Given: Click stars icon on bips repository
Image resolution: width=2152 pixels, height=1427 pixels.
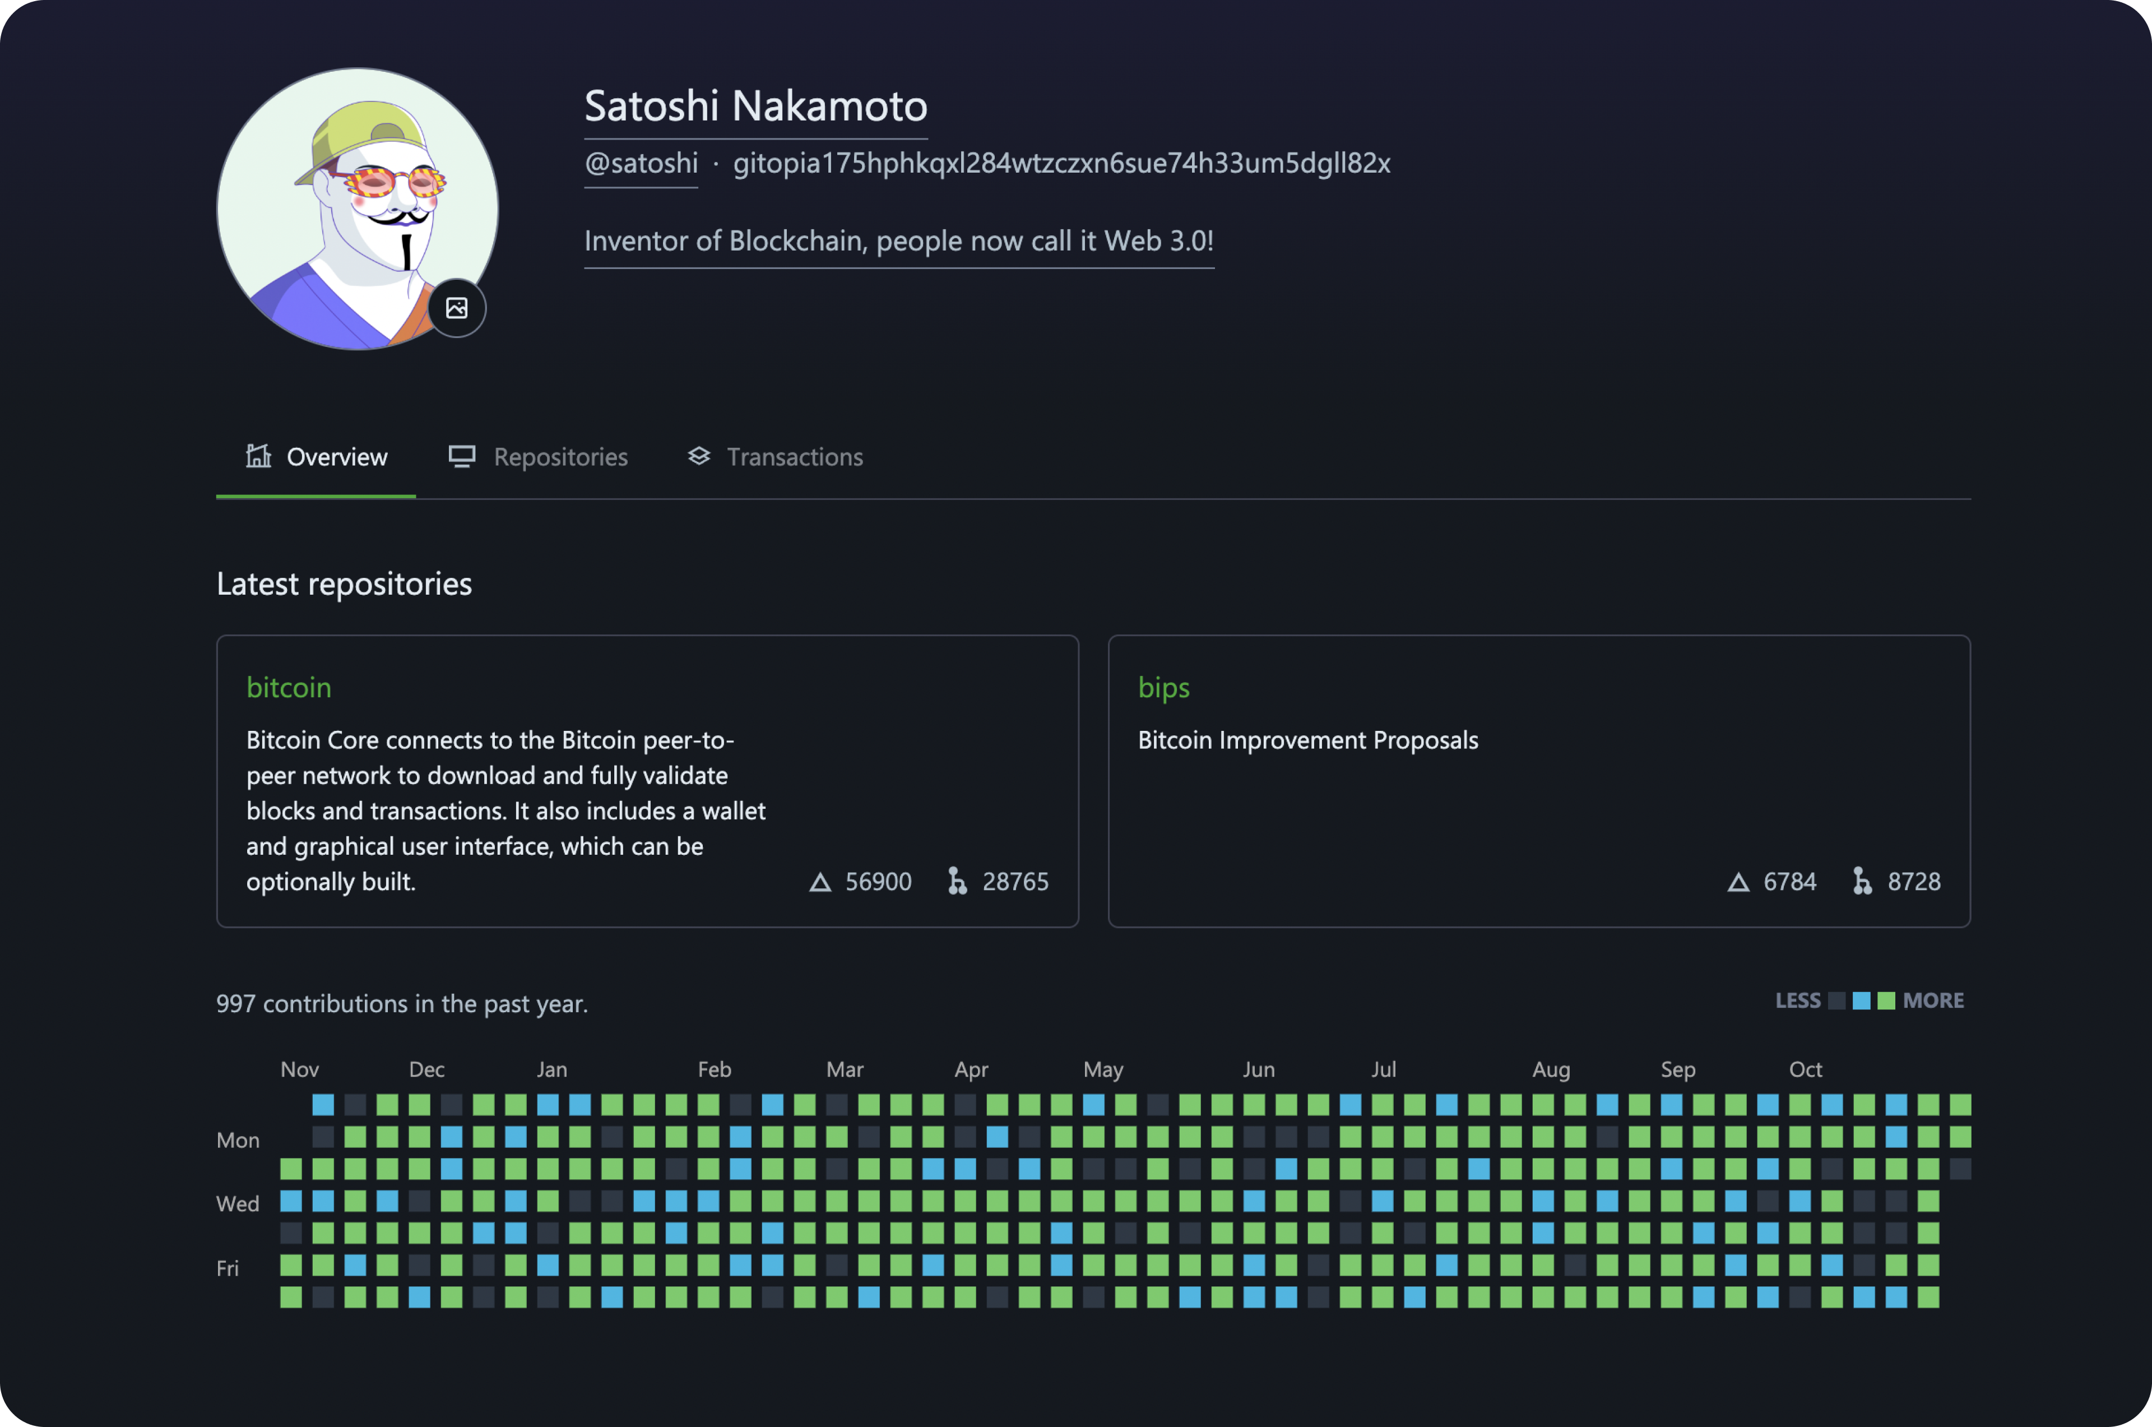Looking at the screenshot, I should click(x=1738, y=882).
